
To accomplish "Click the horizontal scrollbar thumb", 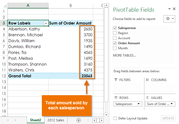I will 98,120.
